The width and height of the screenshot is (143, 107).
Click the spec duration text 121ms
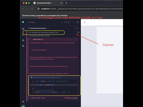(77, 28)
